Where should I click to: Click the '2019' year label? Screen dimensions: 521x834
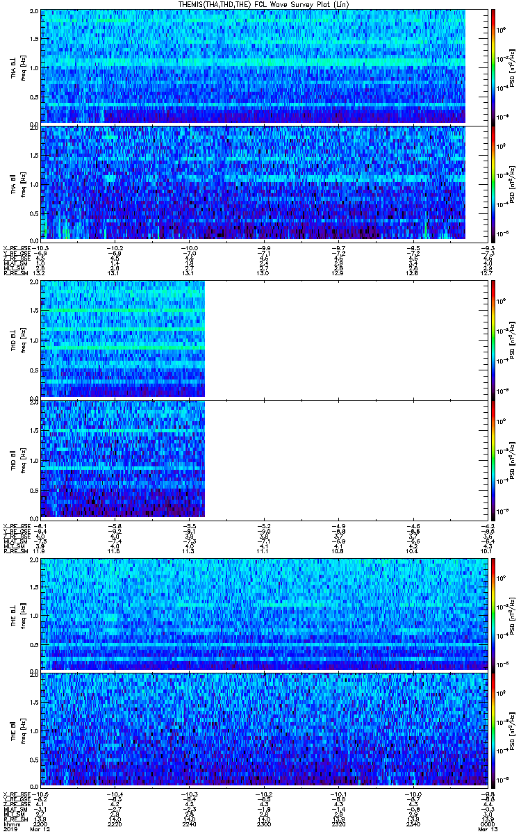[x=9, y=831]
